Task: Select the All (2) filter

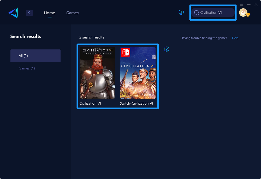Action: (x=35, y=56)
